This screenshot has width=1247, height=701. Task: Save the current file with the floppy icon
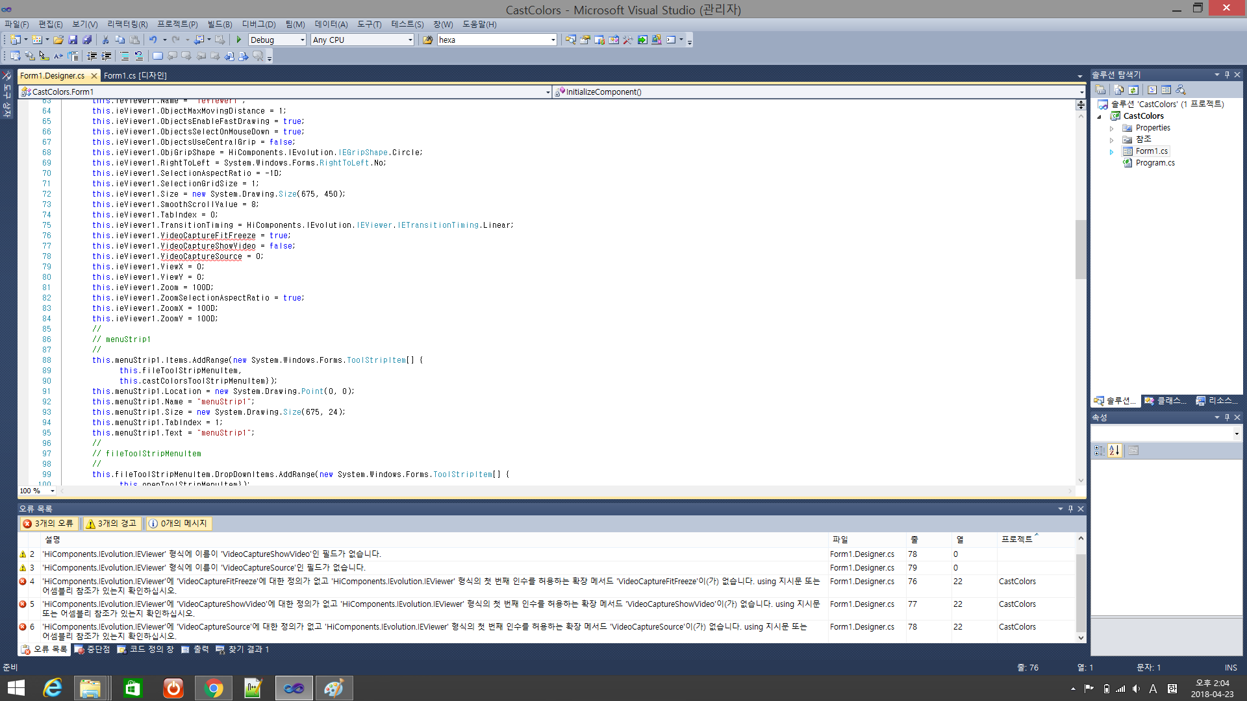click(x=73, y=40)
